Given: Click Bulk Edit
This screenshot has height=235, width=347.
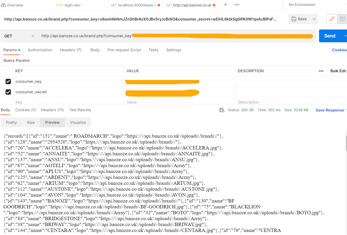Looking at the screenshot, I should pyautogui.click(x=338, y=71).
